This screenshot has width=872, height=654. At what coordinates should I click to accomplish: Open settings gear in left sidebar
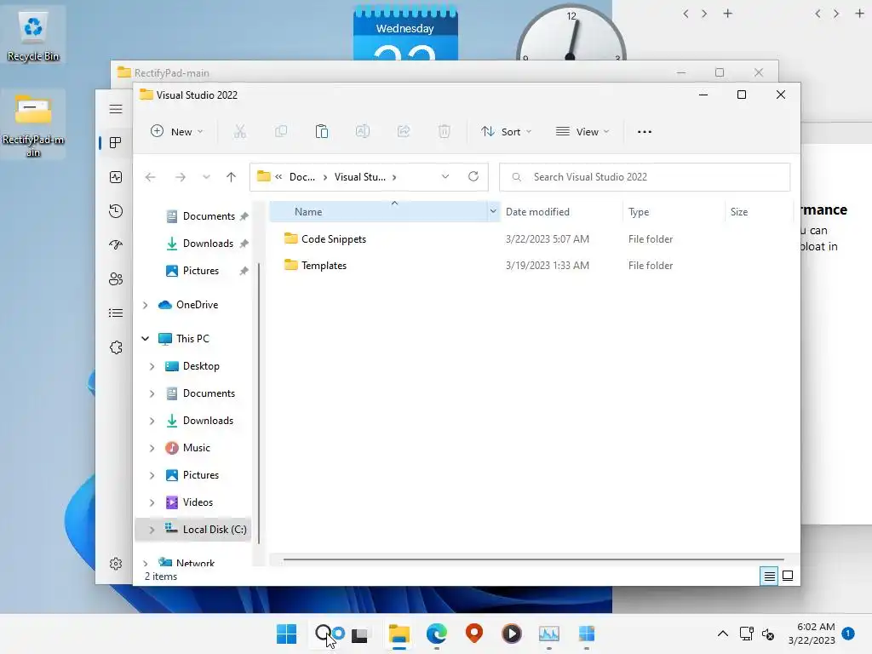pos(116,564)
